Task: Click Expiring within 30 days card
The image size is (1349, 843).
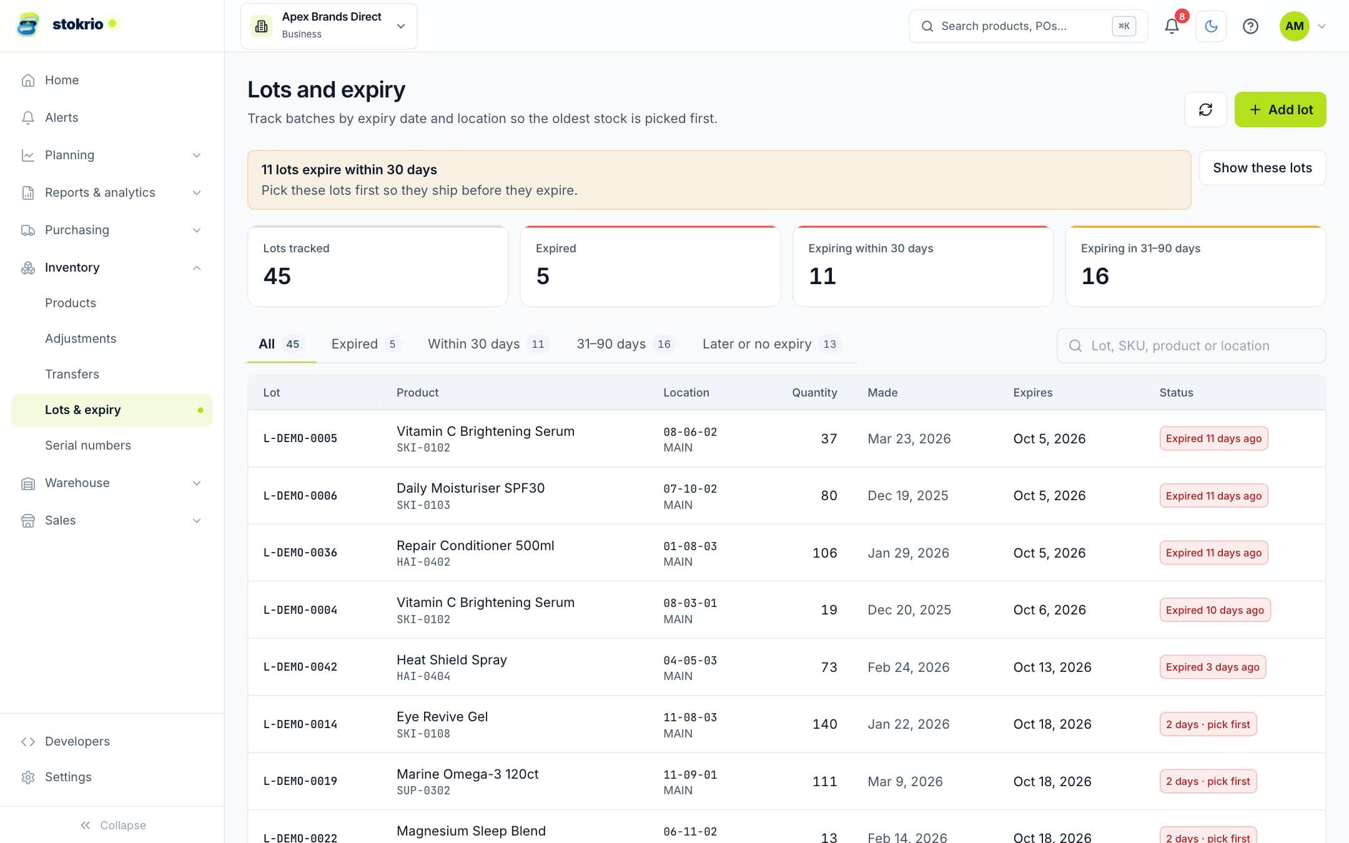Action: (922, 266)
